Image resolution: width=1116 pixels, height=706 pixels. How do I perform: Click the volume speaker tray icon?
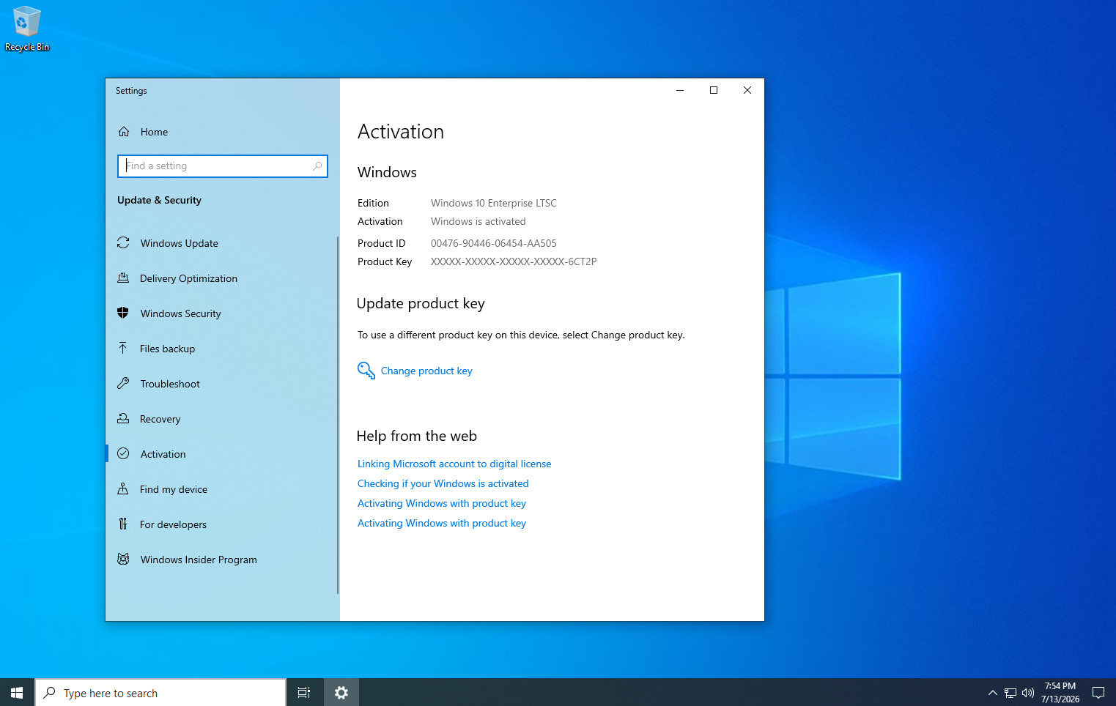click(1028, 693)
